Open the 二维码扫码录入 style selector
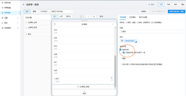This screenshot has width=186, height=96. (x=128, y=41)
